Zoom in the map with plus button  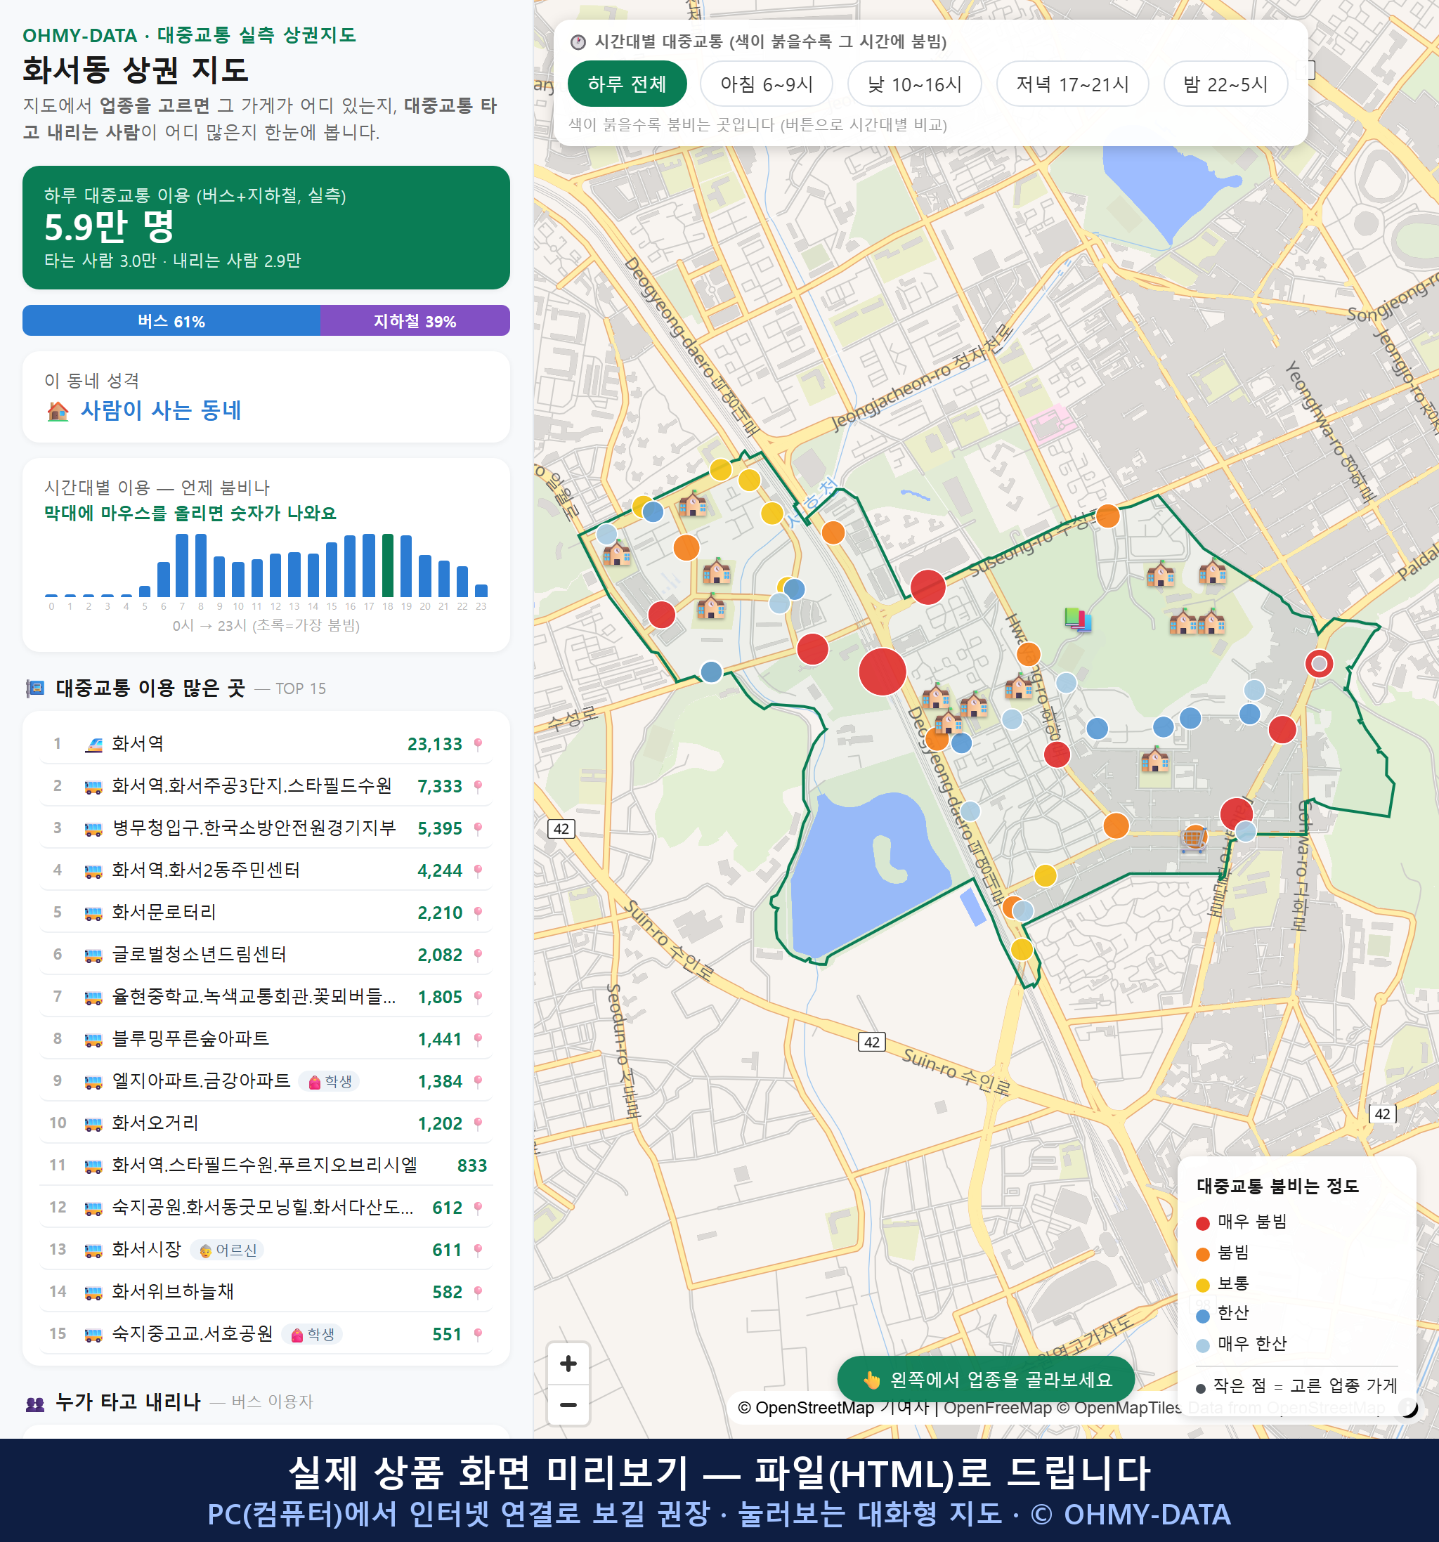click(568, 1363)
